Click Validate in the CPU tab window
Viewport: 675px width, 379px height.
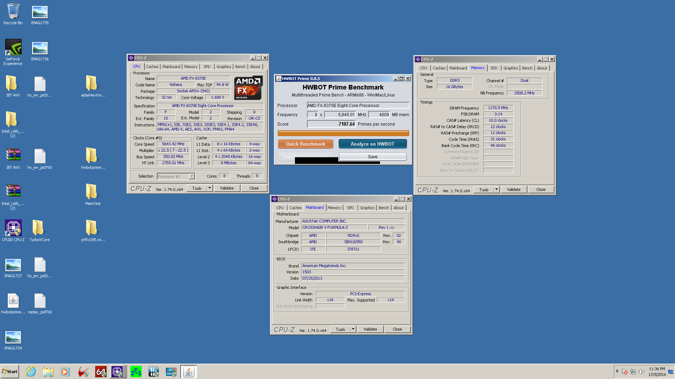[227, 188]
